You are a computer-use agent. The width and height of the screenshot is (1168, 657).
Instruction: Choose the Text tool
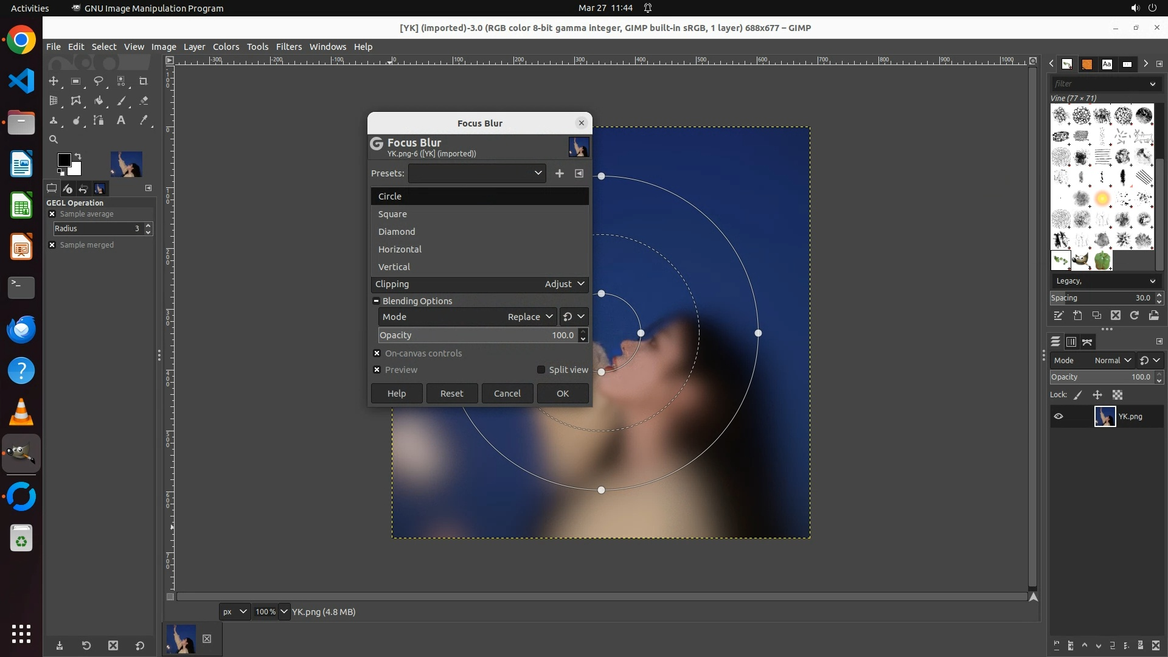point(121,120)
